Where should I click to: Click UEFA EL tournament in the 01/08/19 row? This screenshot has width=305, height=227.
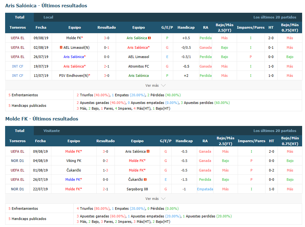[x=18, y=170]
